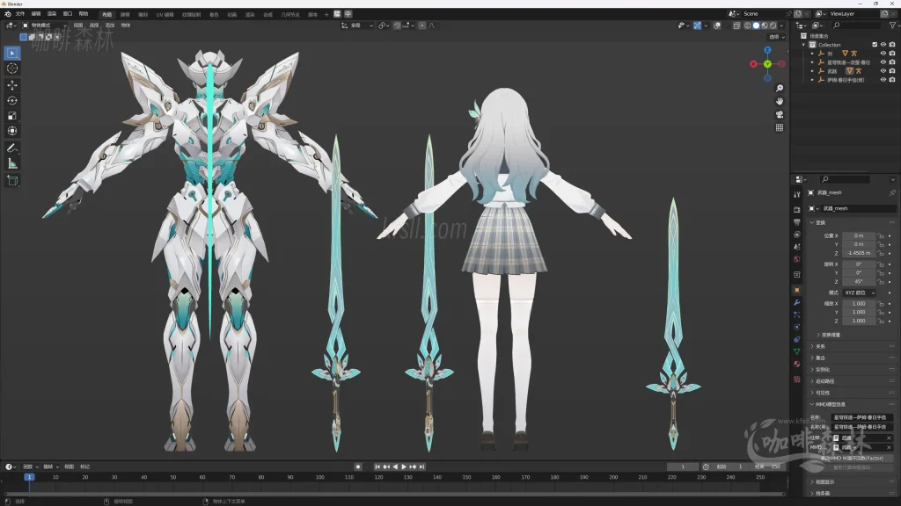Add new workspace with plus button

point(326,14)
